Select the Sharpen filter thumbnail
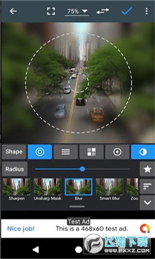Screen dimensions: 155x259 [x=16, y=190]
